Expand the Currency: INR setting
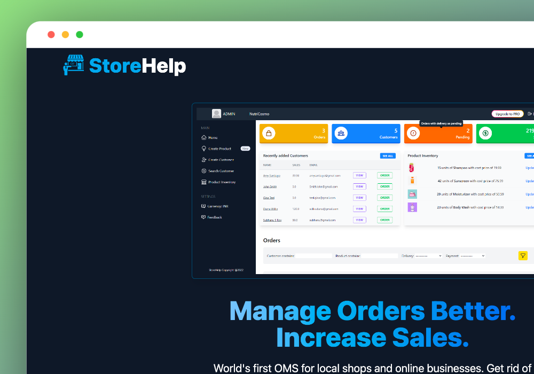534x374 pixels. (203, 206)
